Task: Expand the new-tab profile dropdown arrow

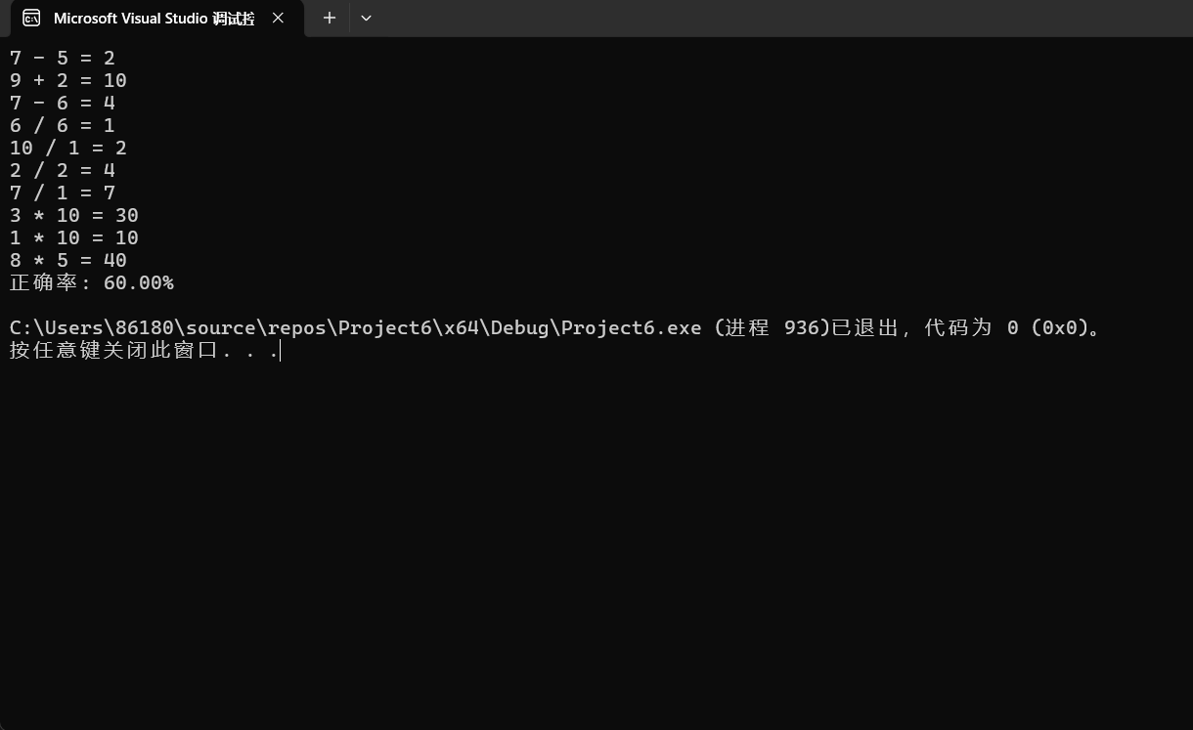Action: tap(366, 19)
